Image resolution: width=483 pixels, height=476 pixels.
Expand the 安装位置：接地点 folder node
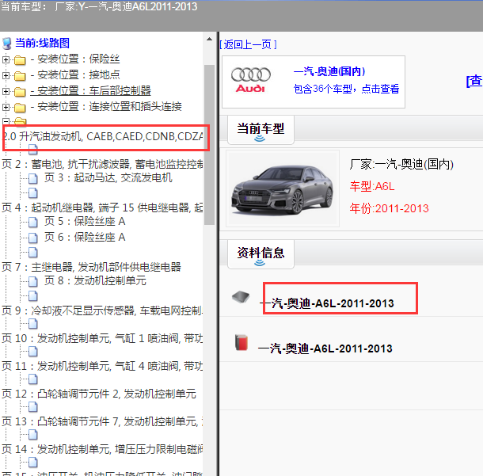6,75
